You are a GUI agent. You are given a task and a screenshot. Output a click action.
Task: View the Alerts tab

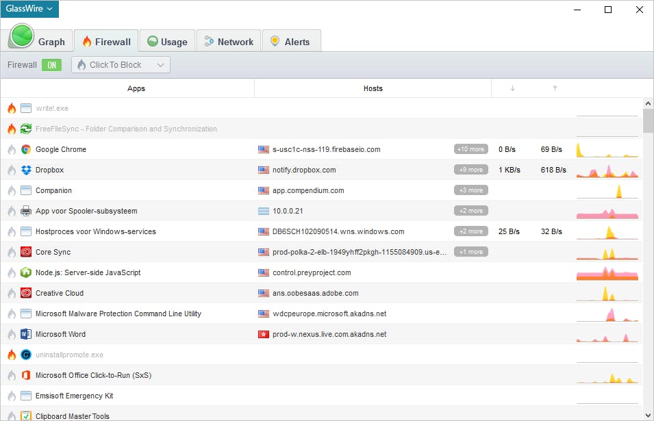click(291, 41)
